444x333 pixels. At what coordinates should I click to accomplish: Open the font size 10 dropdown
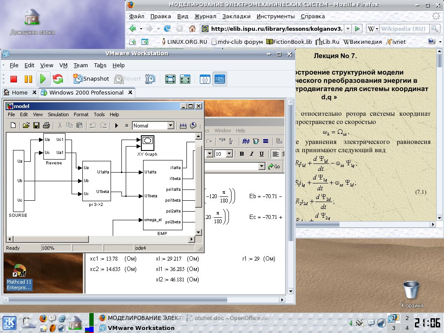(x=229, y=154)
